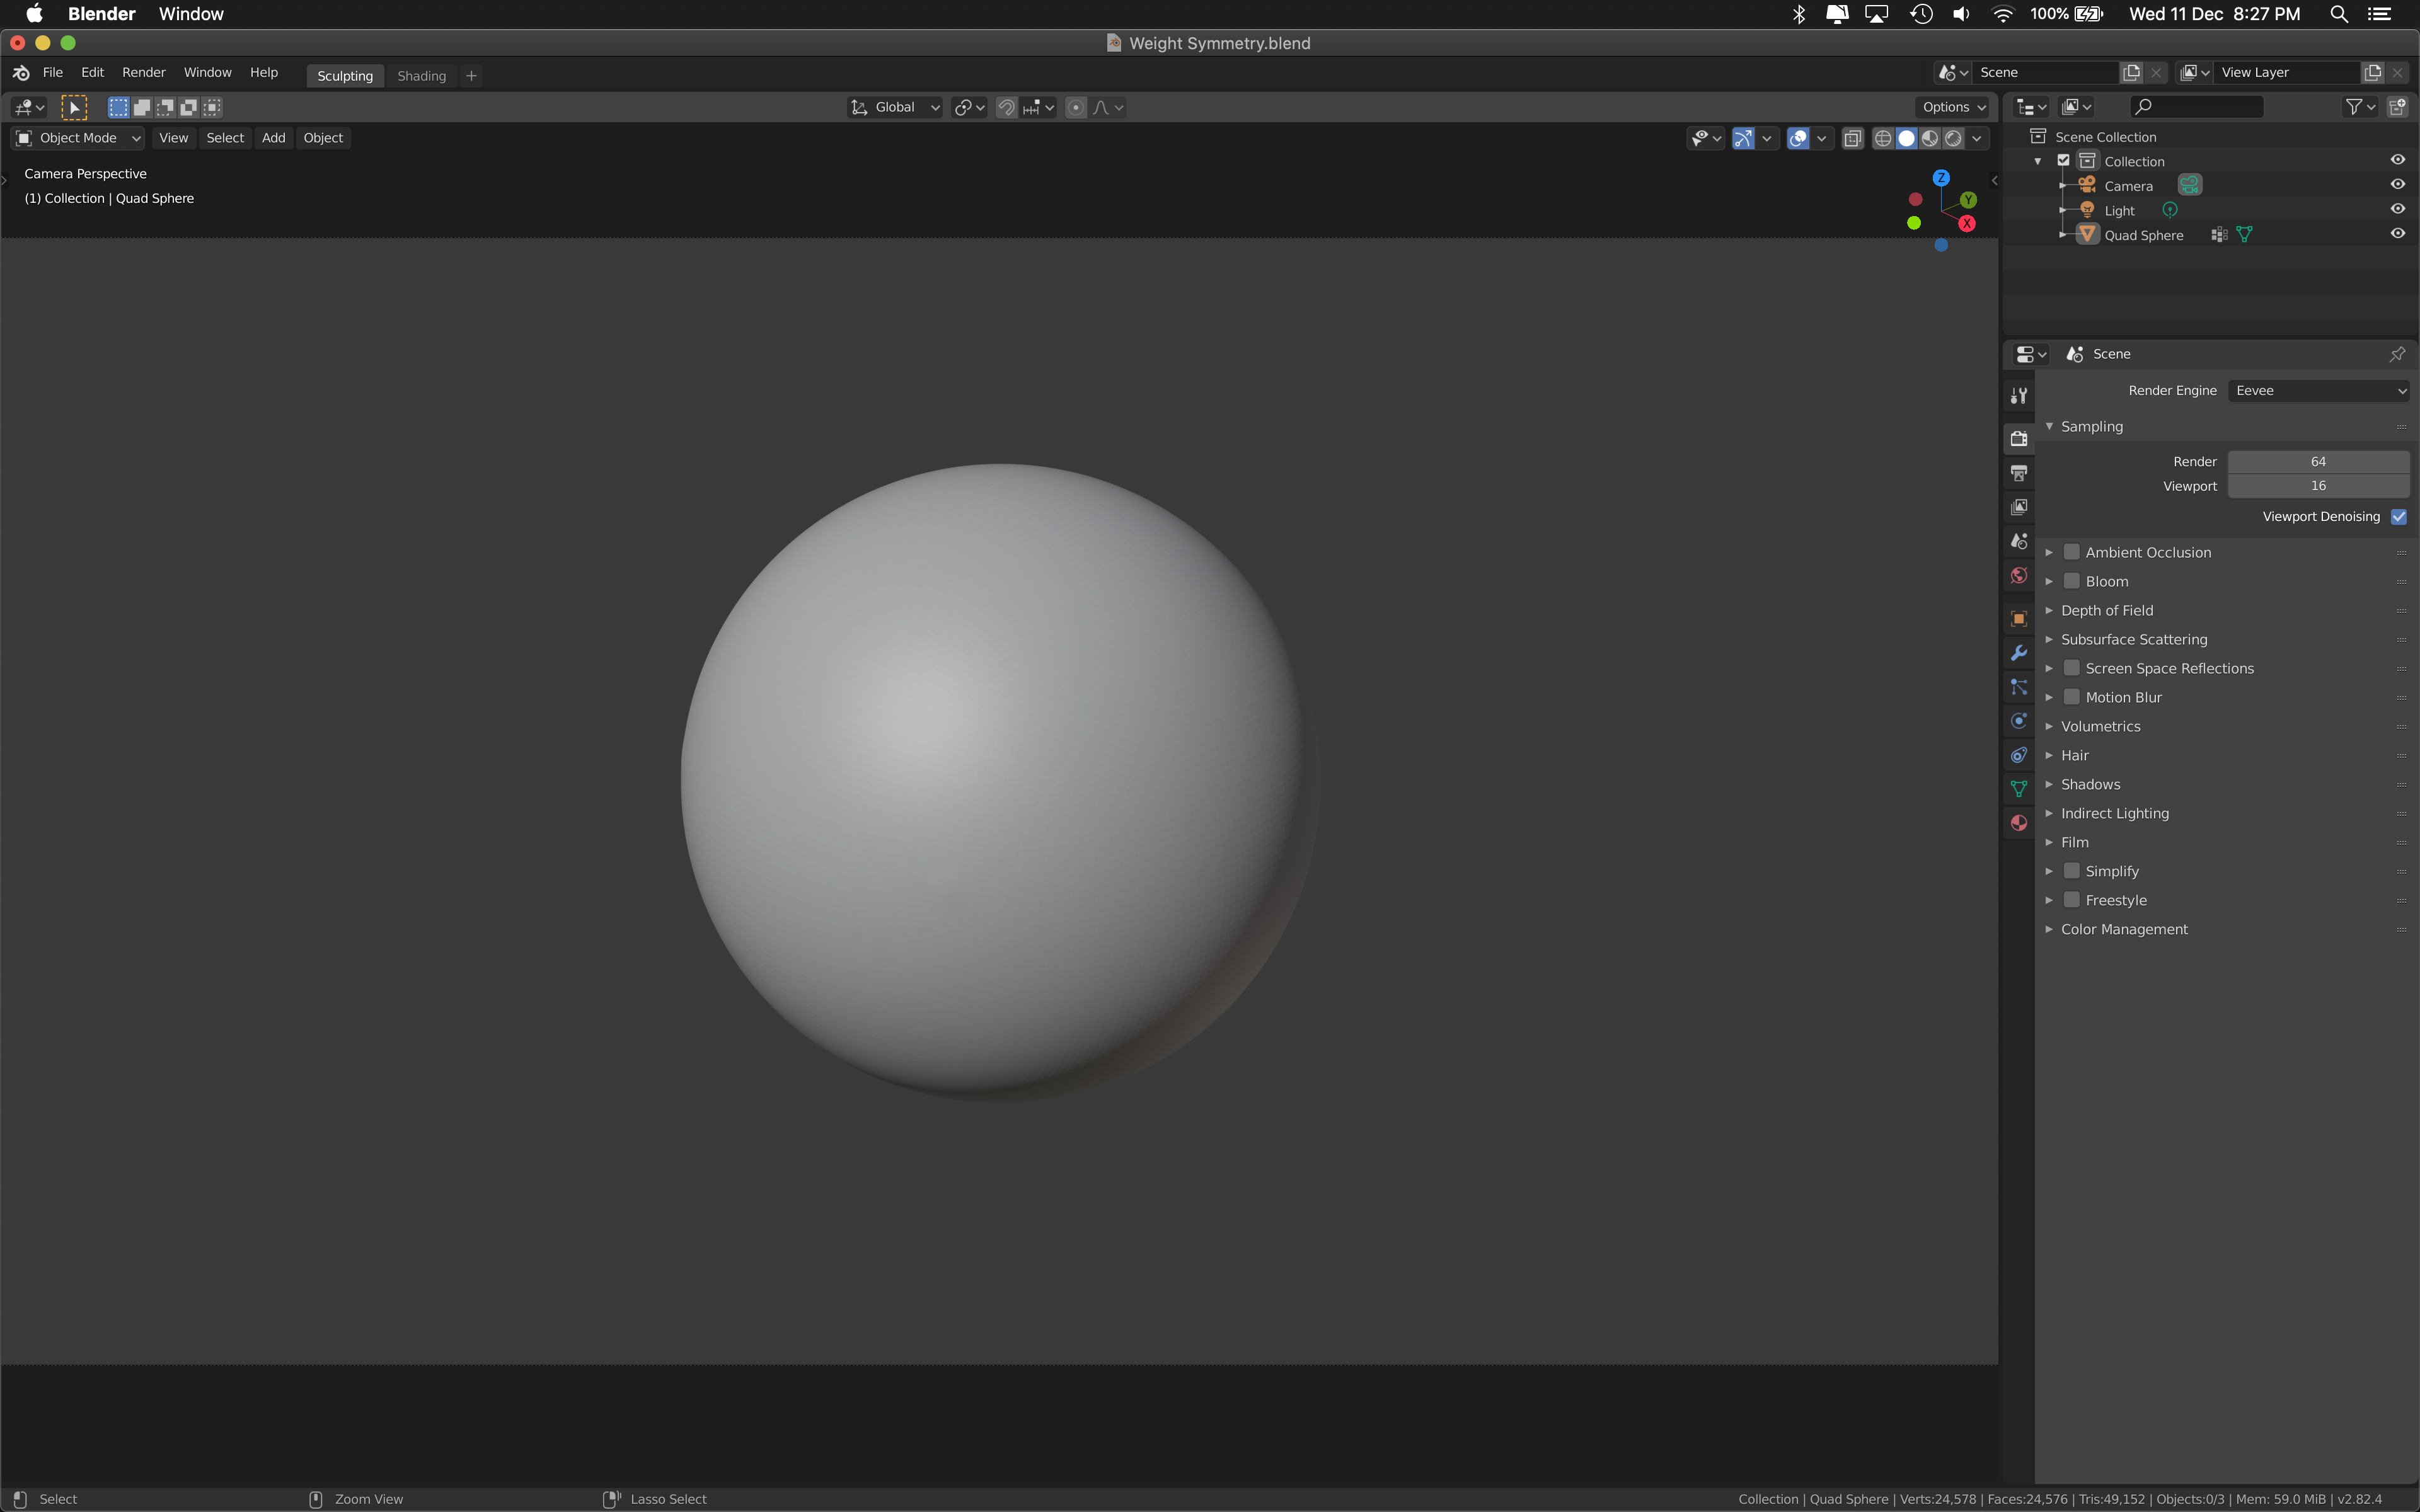Enable Bloom checkbox
This screenshot has width=2420, height=1512.
[2072, 581]
